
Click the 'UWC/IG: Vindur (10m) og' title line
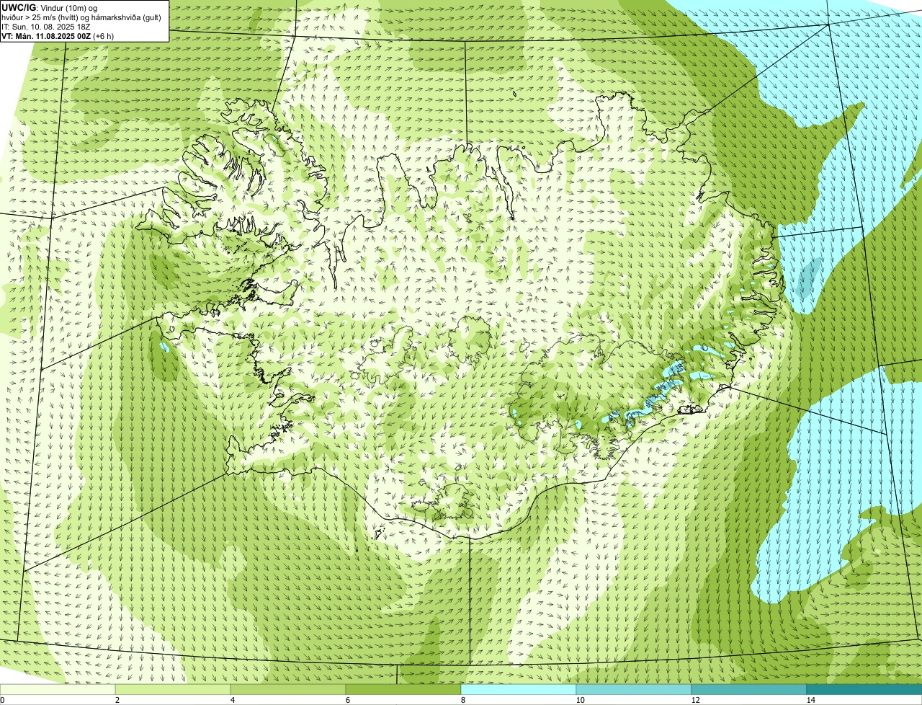pos(49,8)
